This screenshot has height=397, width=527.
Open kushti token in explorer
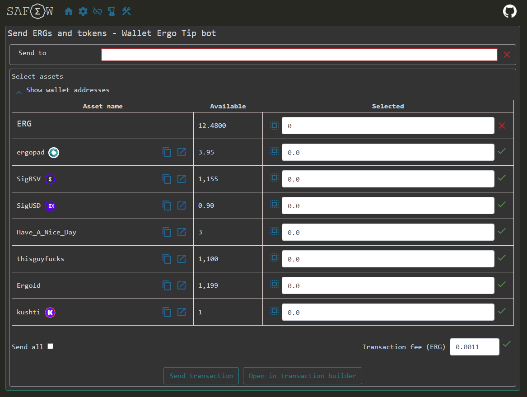coord(182,312)
